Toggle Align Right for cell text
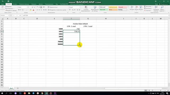 41,10
